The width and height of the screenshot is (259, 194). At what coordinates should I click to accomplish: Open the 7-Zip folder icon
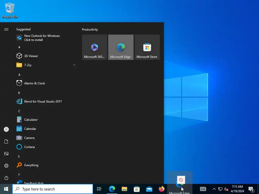19,65
